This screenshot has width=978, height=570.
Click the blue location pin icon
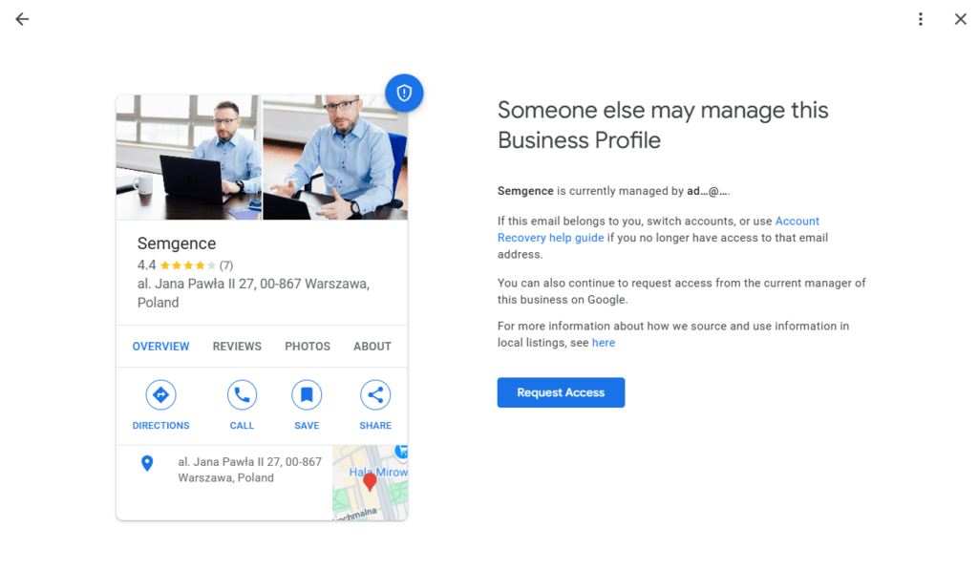coord(147,464)
